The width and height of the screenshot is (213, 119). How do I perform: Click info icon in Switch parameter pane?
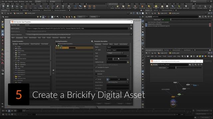click(x=209, y=17)
